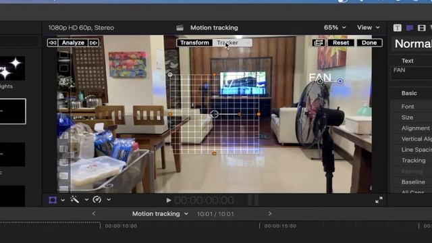Click the Baseline parameter label
This screenshot has height=243, width=432.
pyautogui.click(x=413, y=182)
